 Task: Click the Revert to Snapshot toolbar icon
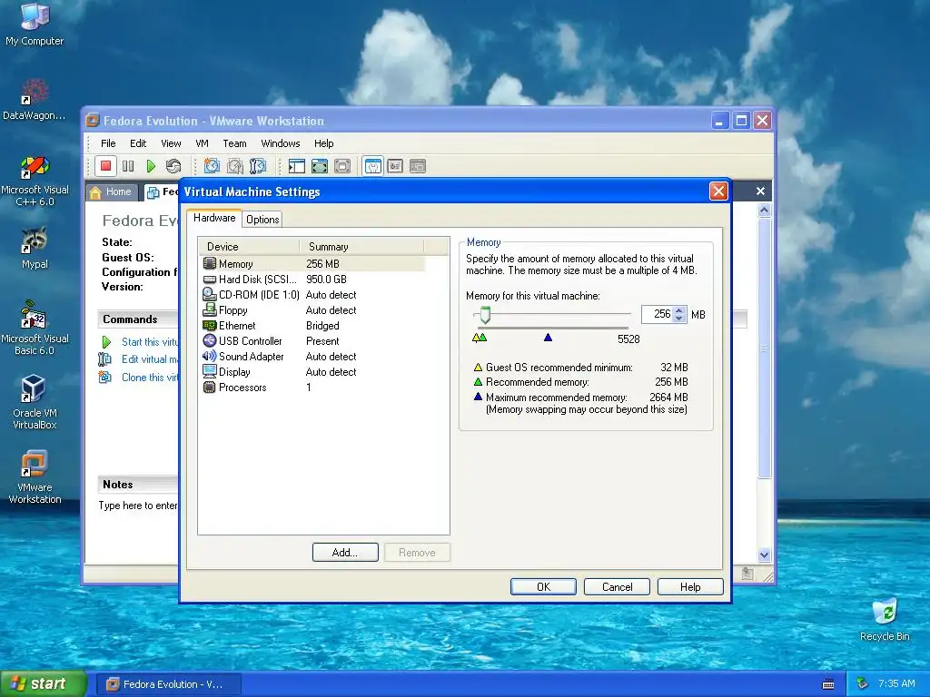(235, 166)
